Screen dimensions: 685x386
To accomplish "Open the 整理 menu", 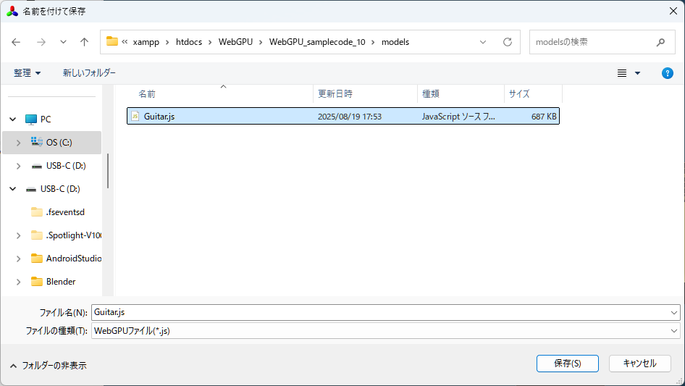I will [27, 73].
